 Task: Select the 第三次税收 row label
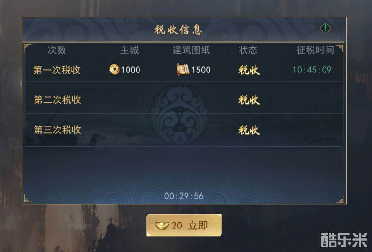coord(57,130)
